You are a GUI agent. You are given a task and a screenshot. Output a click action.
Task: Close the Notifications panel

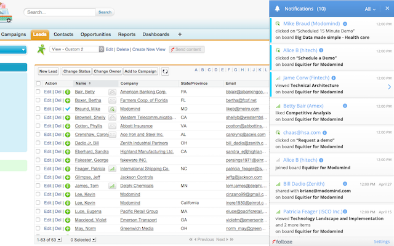[x=387, y=8]
